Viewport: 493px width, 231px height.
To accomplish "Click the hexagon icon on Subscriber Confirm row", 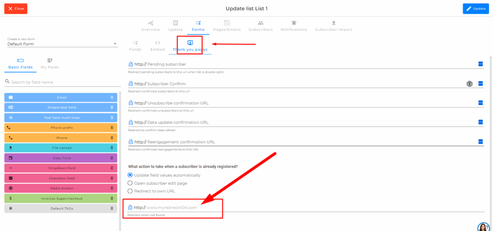I will [469, 84].
